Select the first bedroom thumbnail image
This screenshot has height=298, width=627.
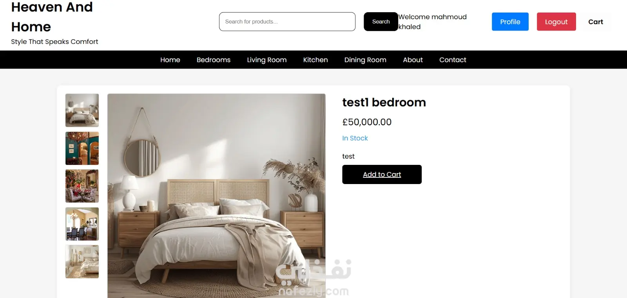pos(82,110)
